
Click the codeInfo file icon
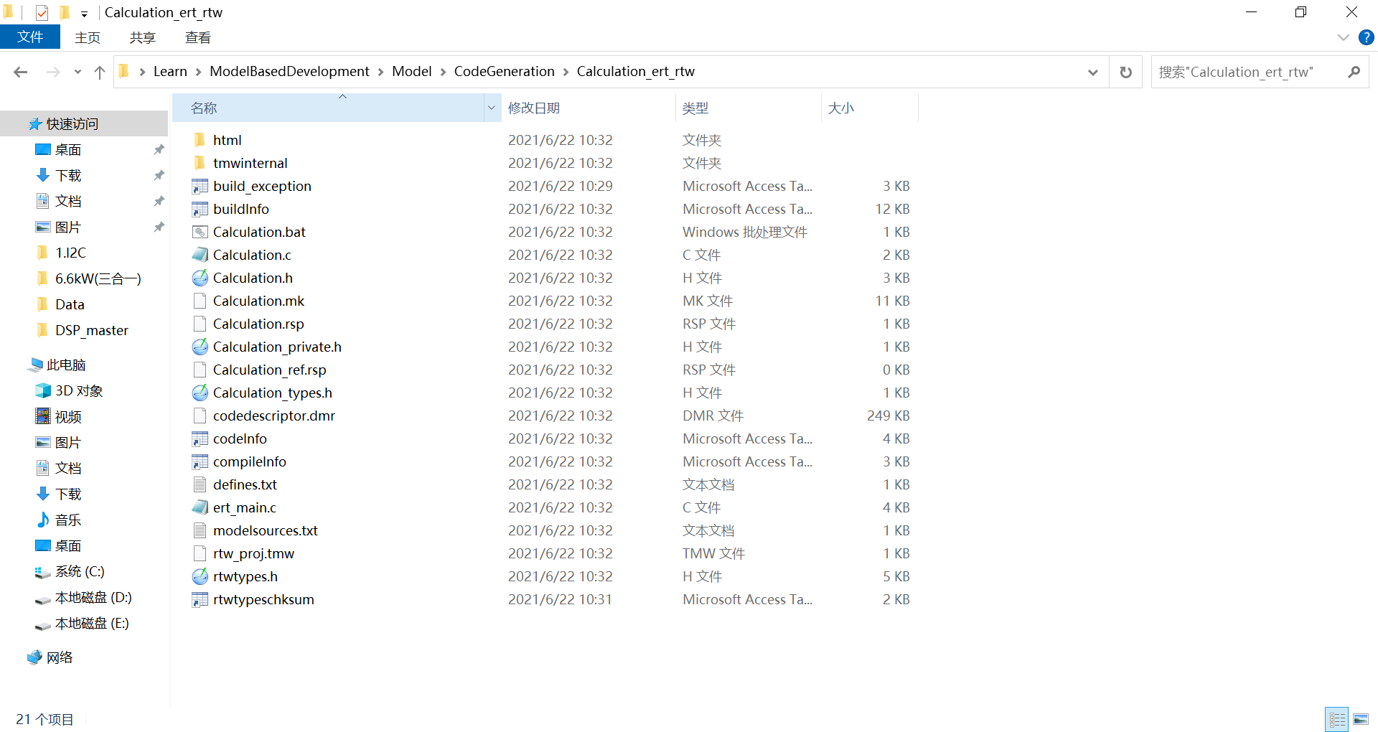pos(200,438)
